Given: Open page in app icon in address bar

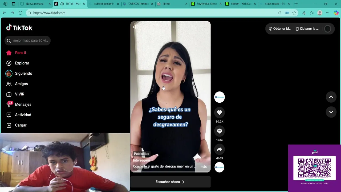Looking at the screenshot, I should (x=280, y=13).
